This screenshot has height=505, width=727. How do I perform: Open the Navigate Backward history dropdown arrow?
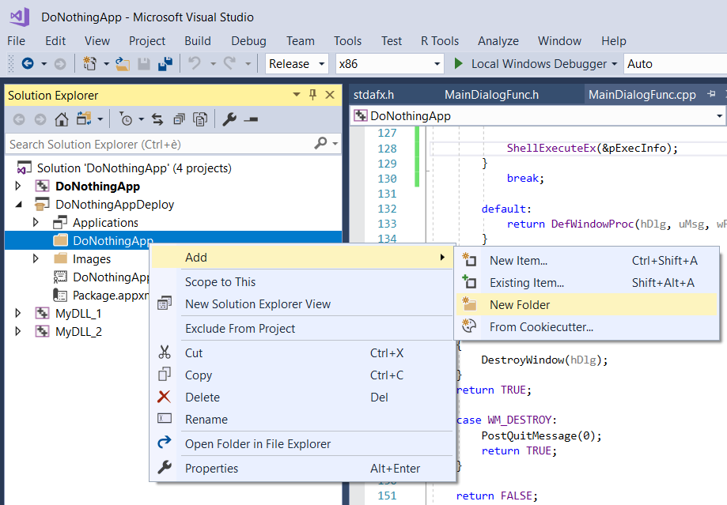pos(44,64)
